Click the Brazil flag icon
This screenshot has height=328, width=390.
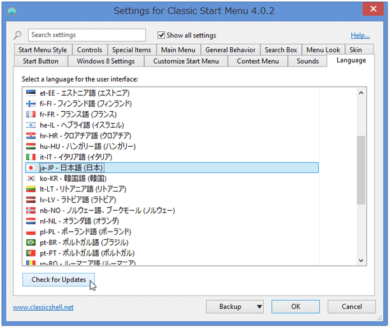(x=31, y=242)
